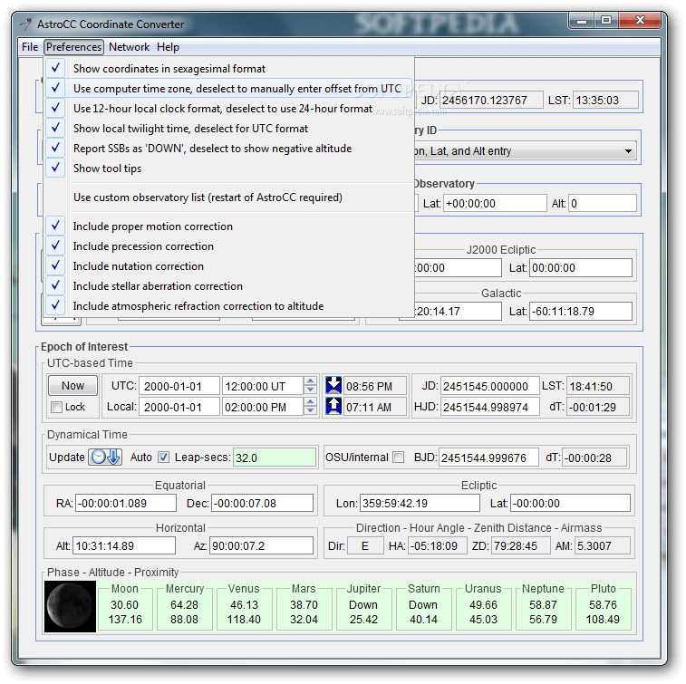686x684 pixels.
Task: Open the File menu
Action: [30, 47]
